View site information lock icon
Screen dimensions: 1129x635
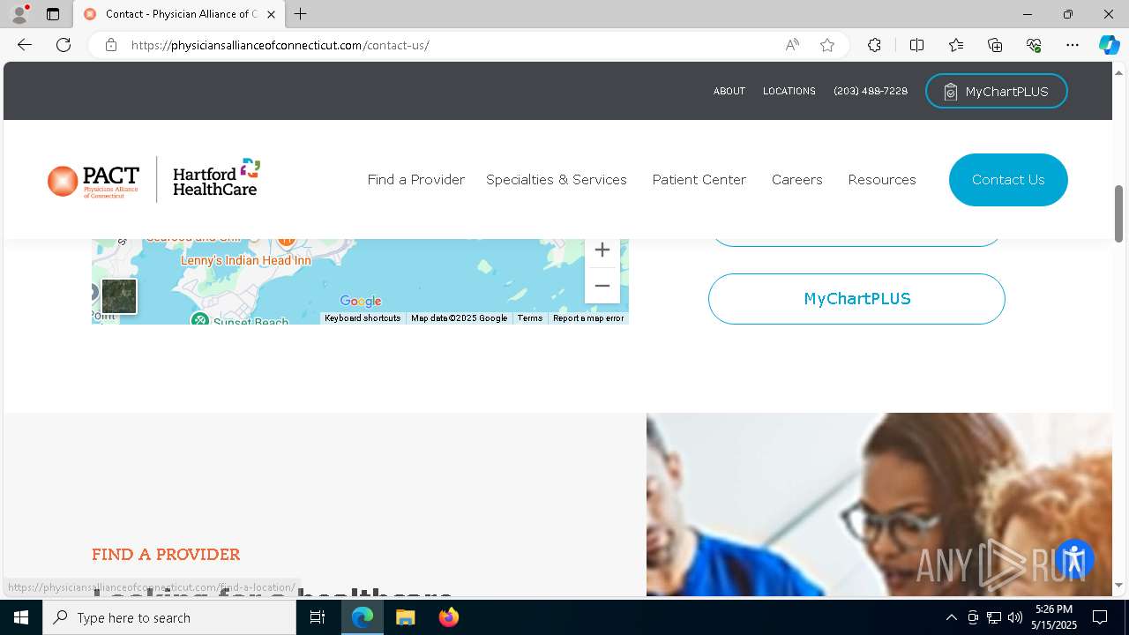coord(111,45)
